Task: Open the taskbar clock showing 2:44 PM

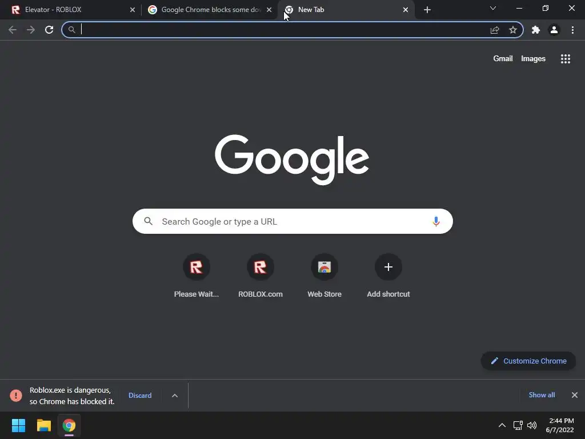Action: point(560,425)
